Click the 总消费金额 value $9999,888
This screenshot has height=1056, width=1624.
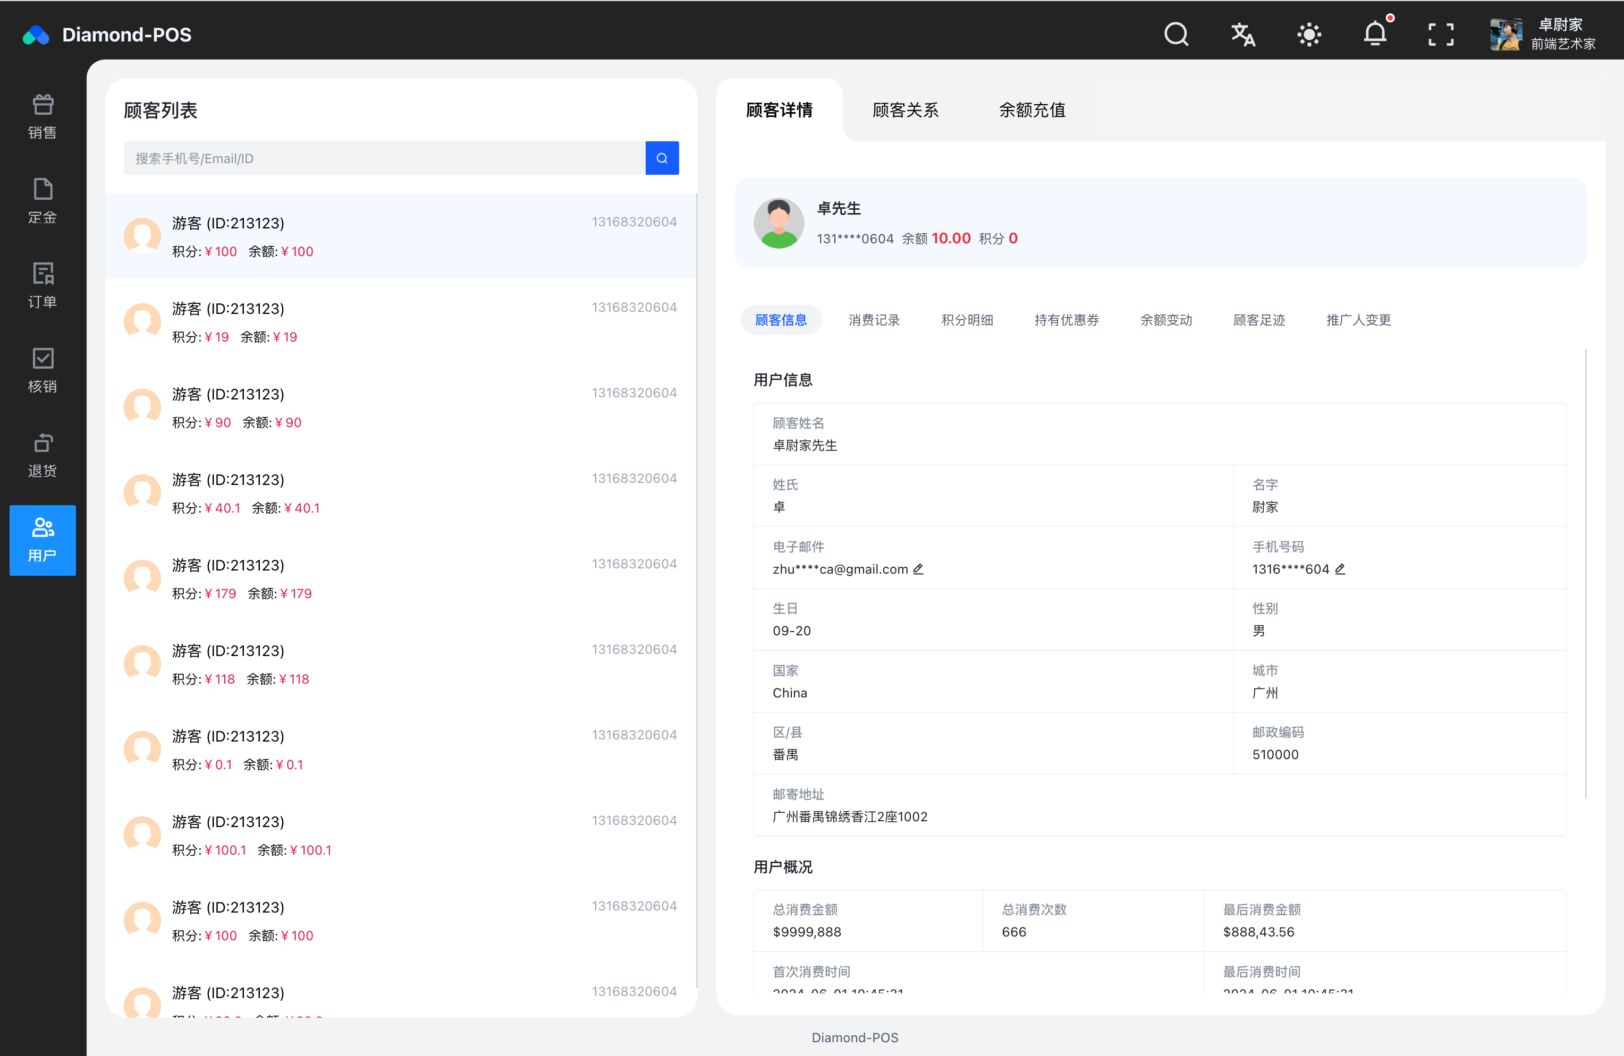807,932
